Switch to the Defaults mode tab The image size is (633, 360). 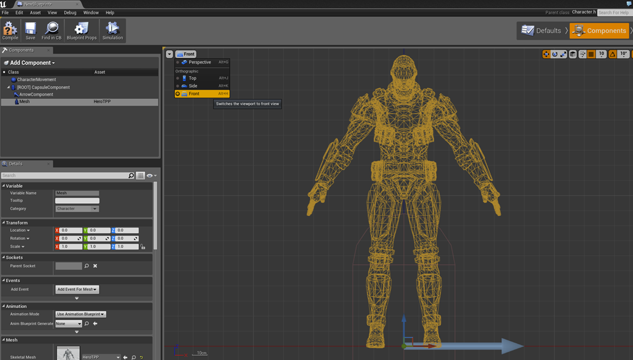[542, 31]
